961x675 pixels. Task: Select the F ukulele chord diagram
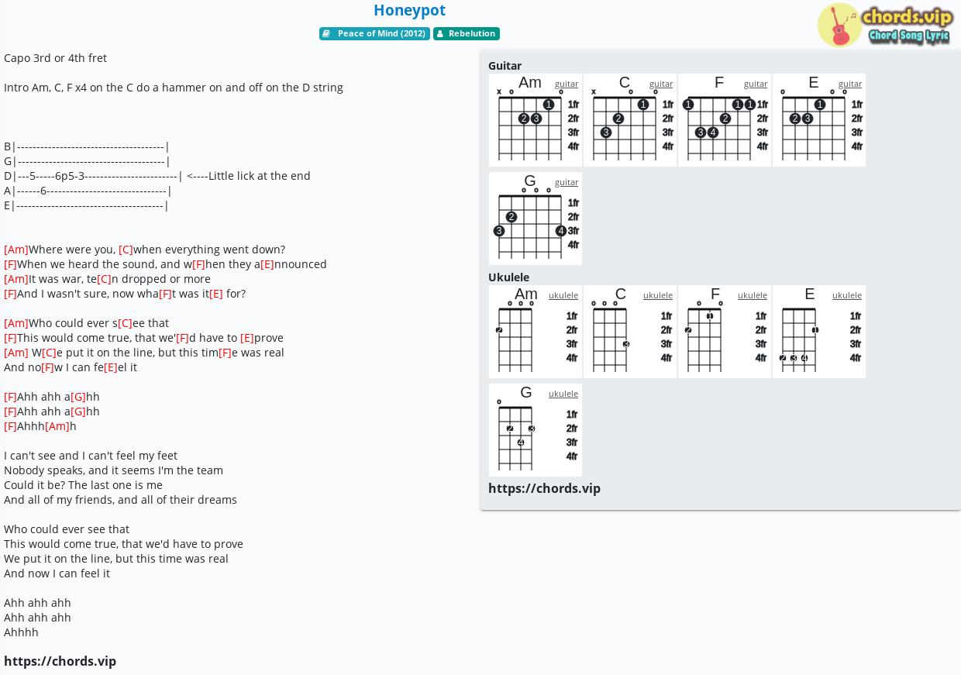click(725, 332)
